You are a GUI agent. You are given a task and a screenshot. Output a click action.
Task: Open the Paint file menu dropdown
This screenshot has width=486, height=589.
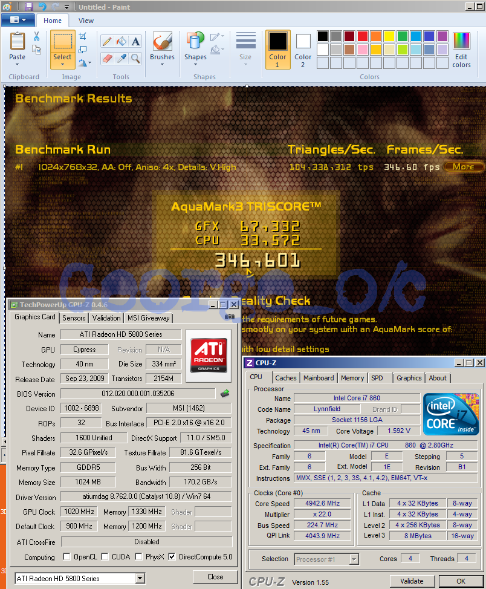(x=18, y=20)
